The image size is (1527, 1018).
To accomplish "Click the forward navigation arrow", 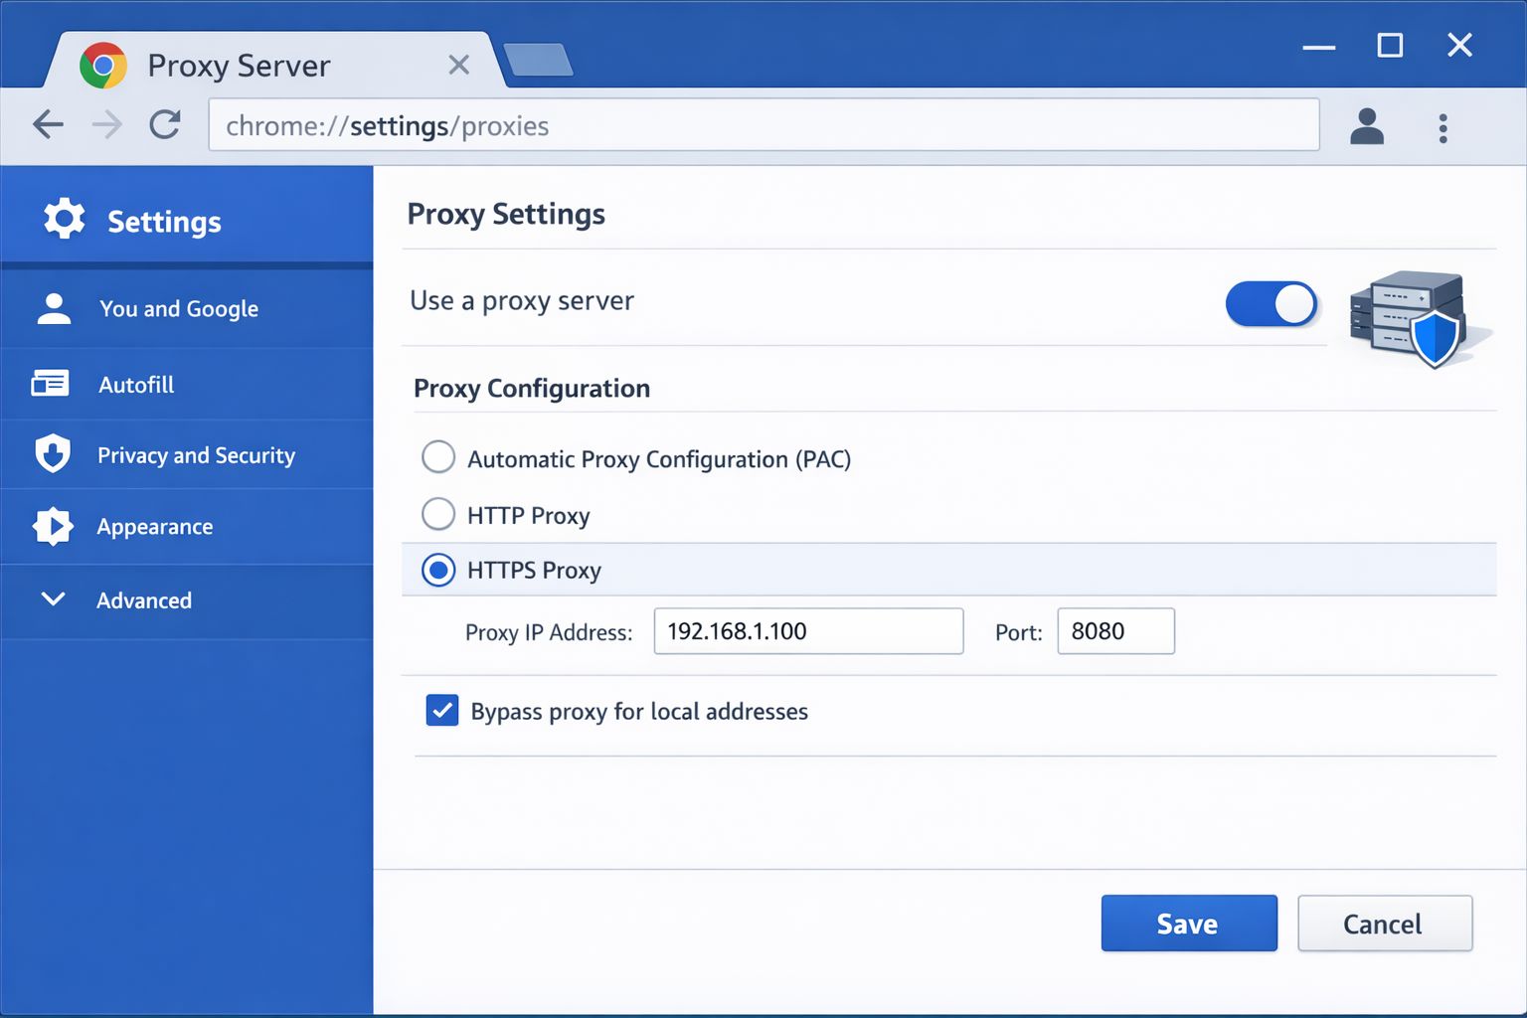I will pyautogui.click(x=106, y=125).
